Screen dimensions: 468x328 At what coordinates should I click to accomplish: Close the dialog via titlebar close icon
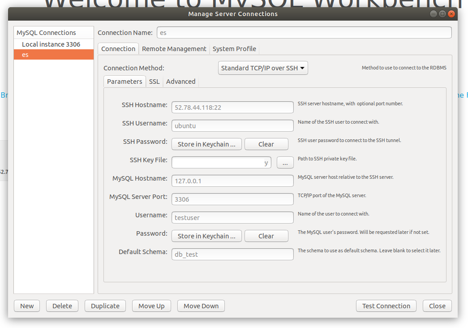pos(451,14)
